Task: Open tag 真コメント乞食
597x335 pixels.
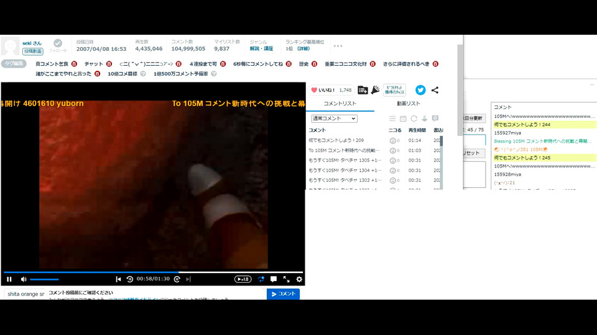Action: [52, 64]
